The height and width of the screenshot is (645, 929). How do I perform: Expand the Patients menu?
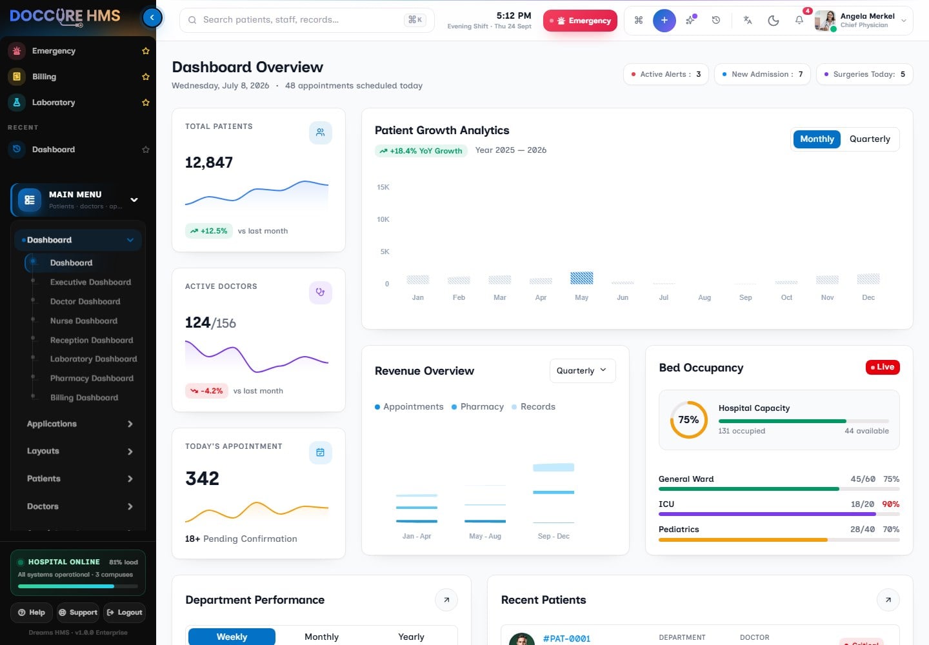pos(79,479)
